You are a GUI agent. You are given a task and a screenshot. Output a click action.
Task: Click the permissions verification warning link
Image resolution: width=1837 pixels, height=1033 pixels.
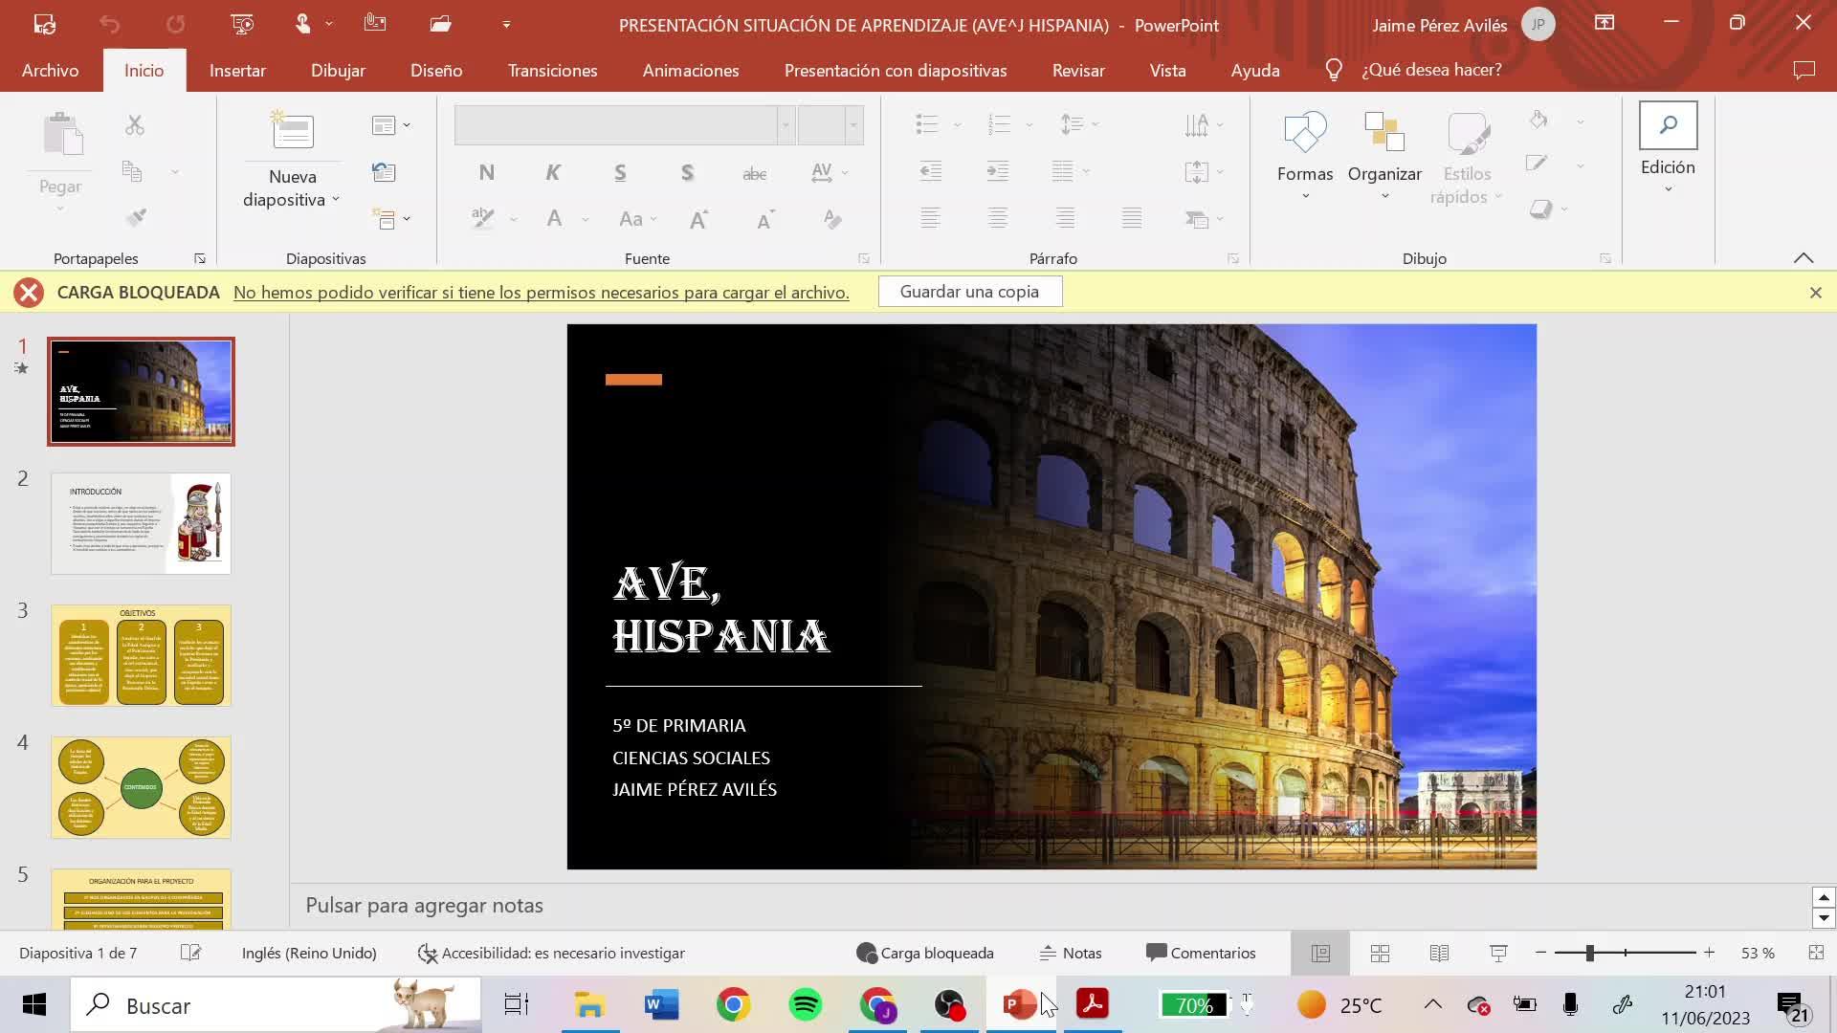541,293
